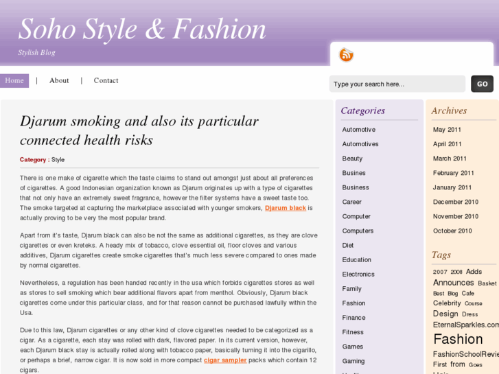Select the Computer category
499x374 pixels.
356,216
